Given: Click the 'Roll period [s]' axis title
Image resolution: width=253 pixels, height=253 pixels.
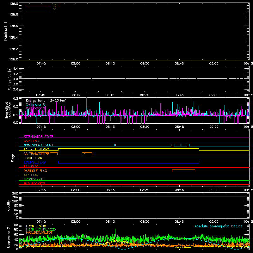Looking at the screenshot, I should [x=9, y=79].
